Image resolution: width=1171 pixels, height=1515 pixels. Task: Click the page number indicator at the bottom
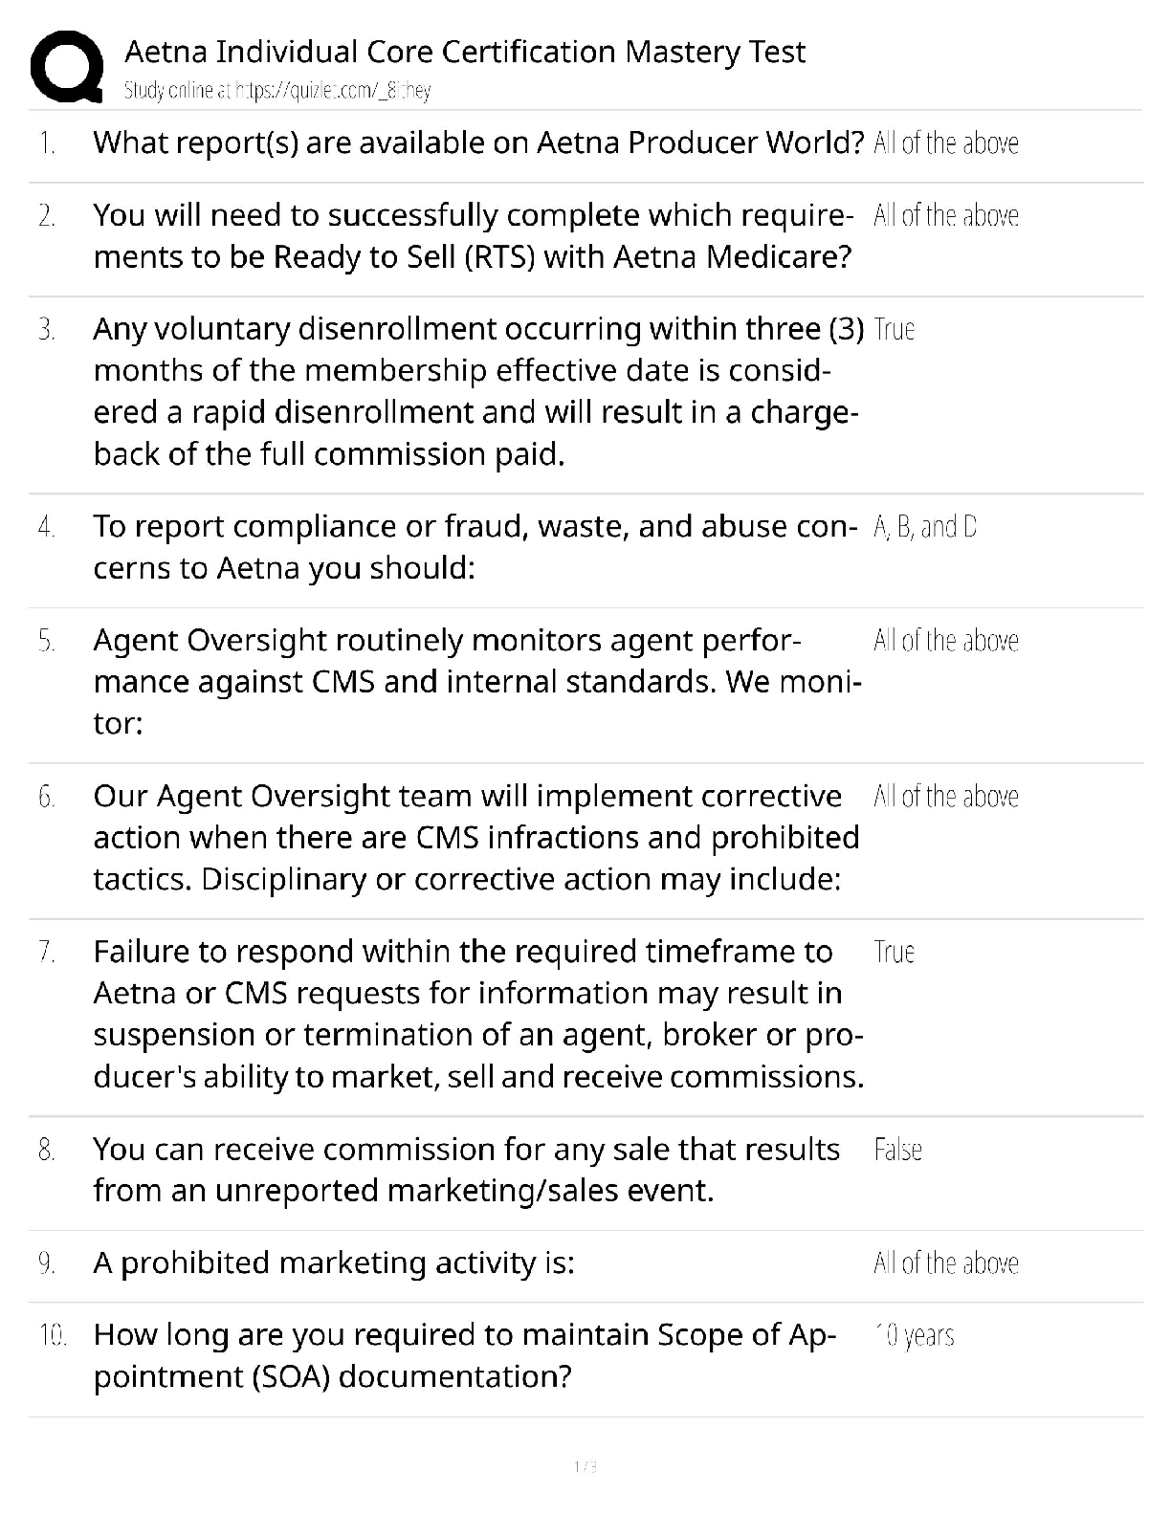pyautogui.click(x=585, y=1466)
